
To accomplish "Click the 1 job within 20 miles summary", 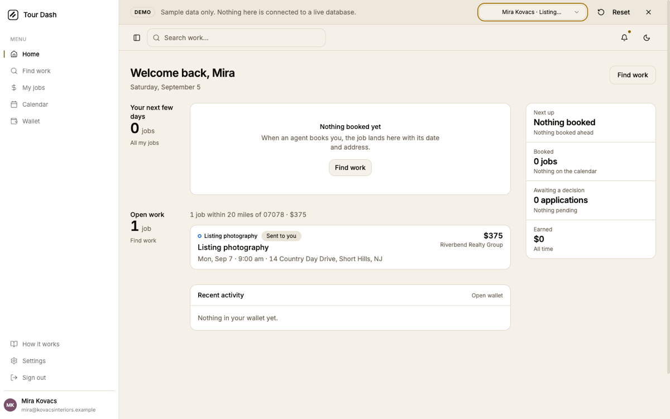I will pos(248,215).
